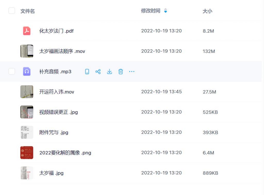Sort by 文件名 column header
264x195 pixels.
pos(28,11)
